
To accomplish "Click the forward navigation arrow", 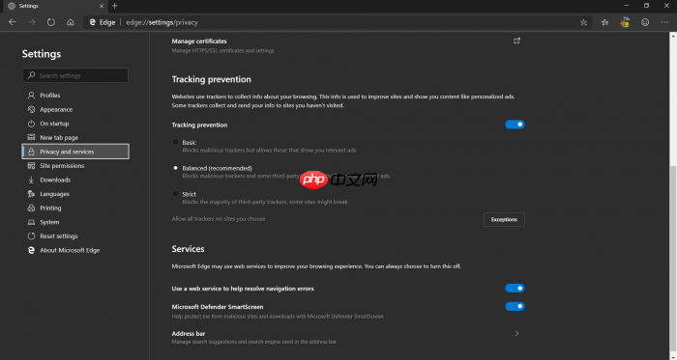I will coord(32,22).
